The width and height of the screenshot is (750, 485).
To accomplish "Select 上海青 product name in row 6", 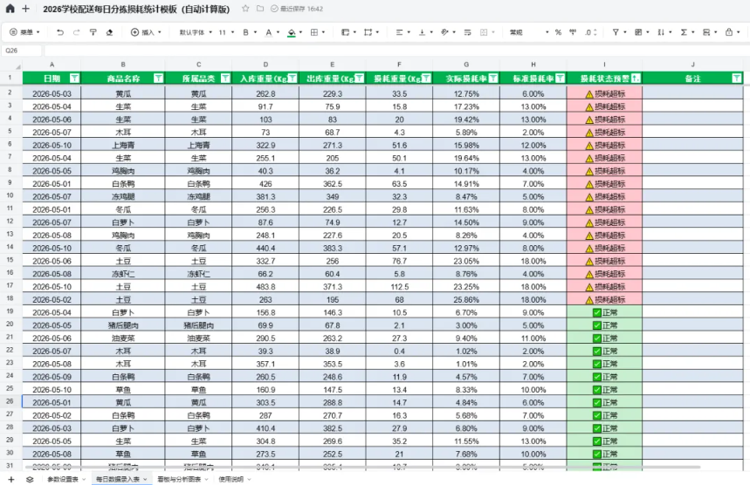I will [123, 146].
